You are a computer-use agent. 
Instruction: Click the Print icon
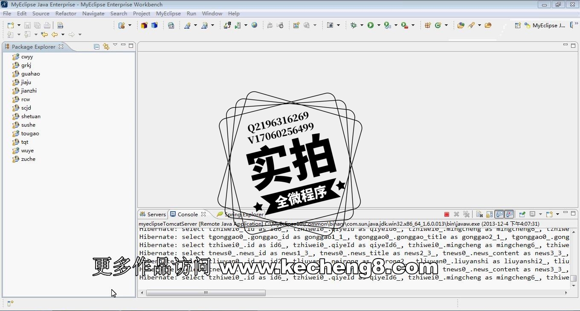pyautogui.click(x=47, y=26)
